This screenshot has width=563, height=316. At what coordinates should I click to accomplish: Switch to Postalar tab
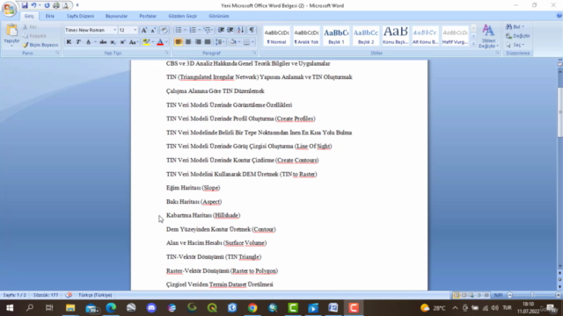[148, 16]
